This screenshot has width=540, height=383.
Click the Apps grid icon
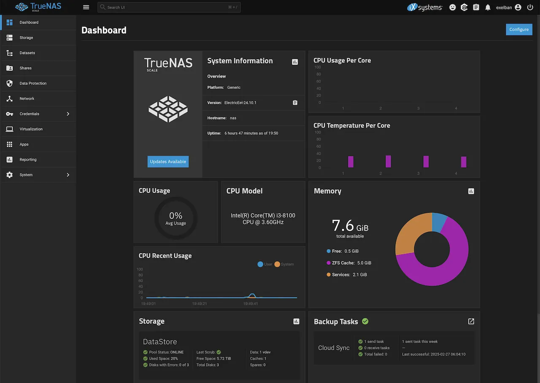point(10,144)
